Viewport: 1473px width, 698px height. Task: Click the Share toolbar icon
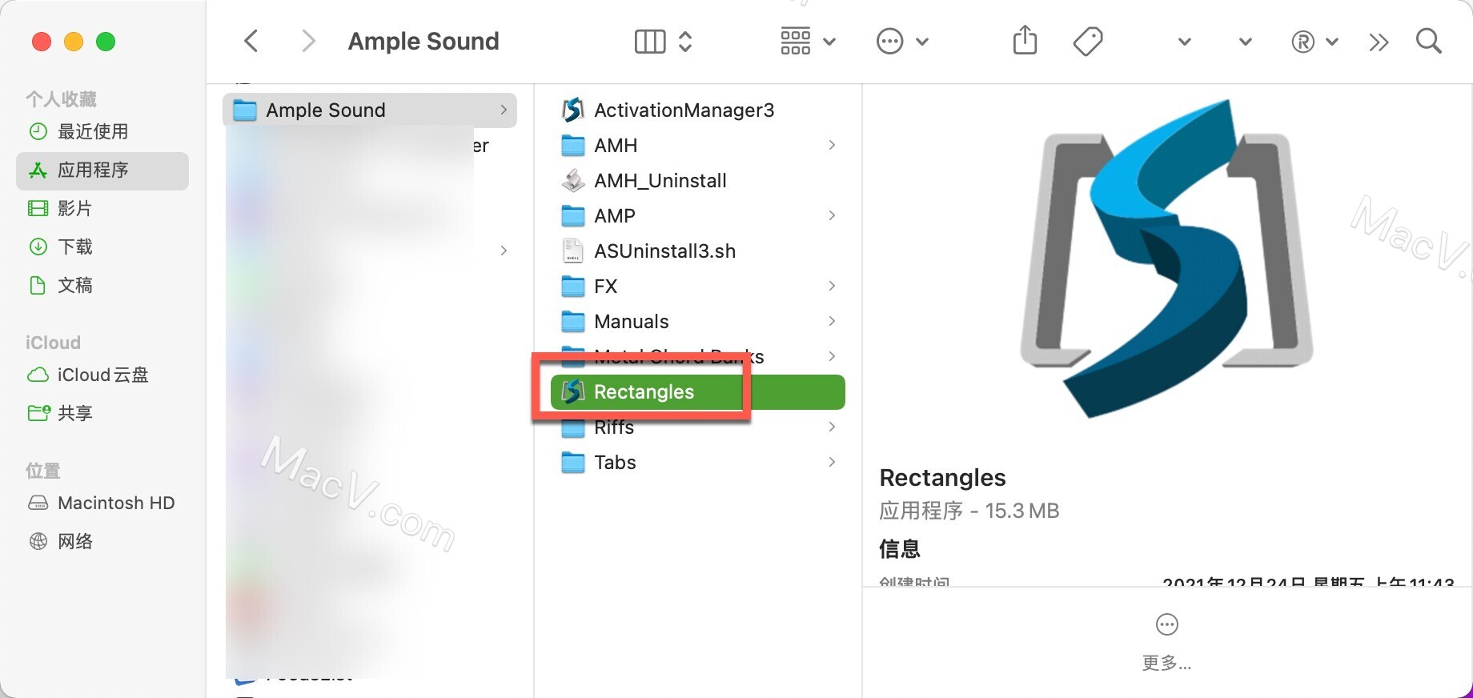1025,40
